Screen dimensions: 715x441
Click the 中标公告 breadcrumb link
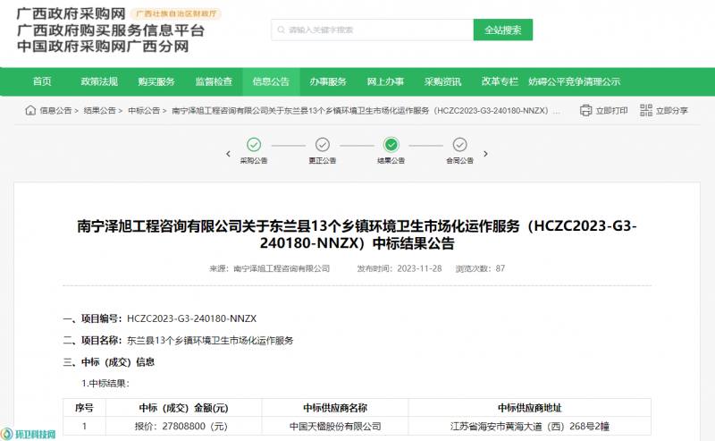tap(144, 111)
